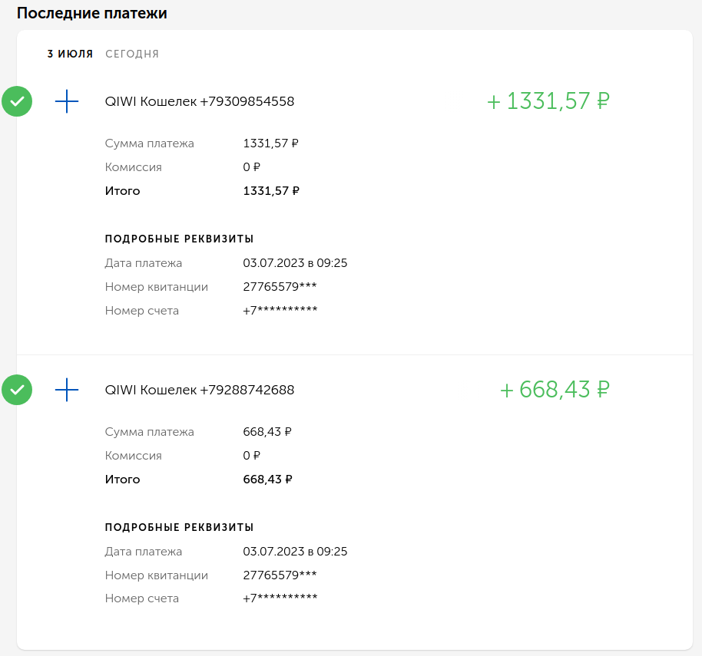Click Сумма платежа label in first payment
The image size is (702, 656).
(149, 143)
